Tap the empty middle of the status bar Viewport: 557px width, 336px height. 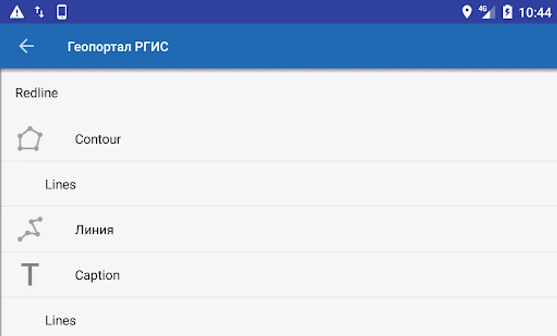point(262,12)
